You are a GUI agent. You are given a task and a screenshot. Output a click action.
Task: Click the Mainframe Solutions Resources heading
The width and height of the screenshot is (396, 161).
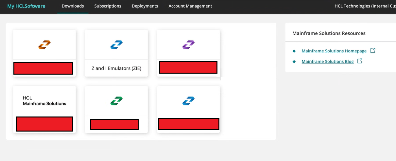pos(329,33)
